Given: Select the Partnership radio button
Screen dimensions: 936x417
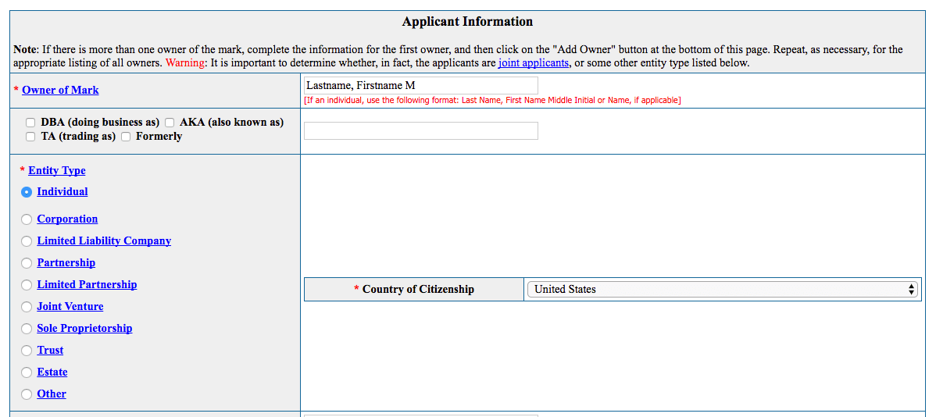Looking at the screenshot, I should coord(27,263).
